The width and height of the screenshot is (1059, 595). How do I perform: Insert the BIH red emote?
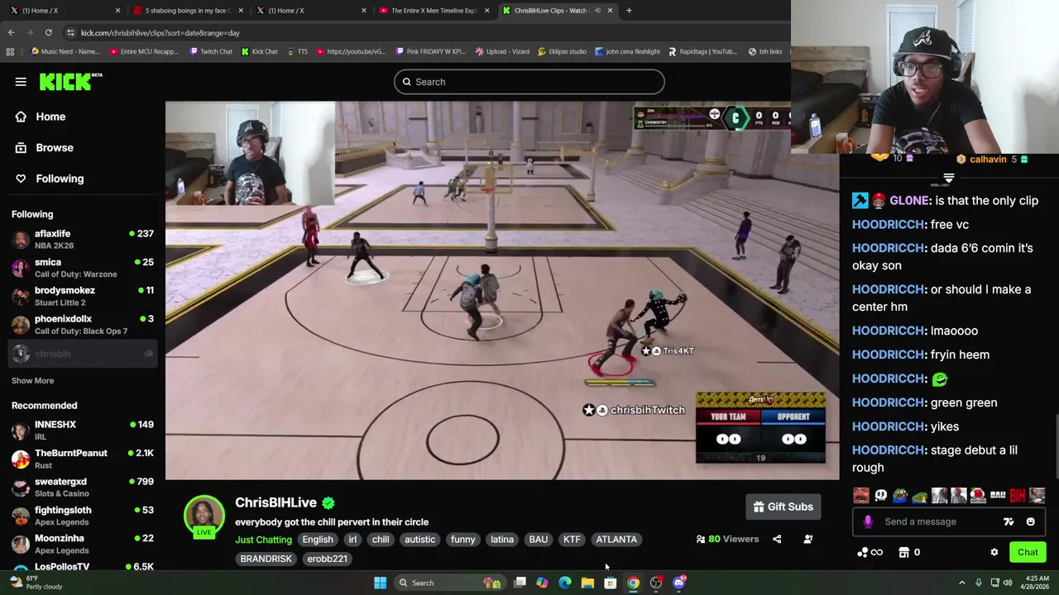(x=1018, y=496)
